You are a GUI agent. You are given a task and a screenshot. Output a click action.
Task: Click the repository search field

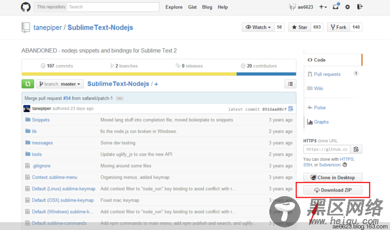(x=113, y=7)
